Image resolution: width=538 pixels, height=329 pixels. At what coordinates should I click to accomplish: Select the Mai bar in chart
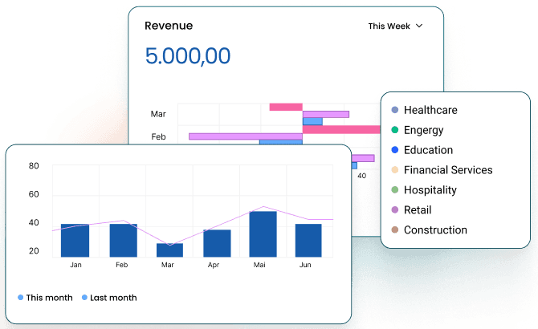(263, 234)
